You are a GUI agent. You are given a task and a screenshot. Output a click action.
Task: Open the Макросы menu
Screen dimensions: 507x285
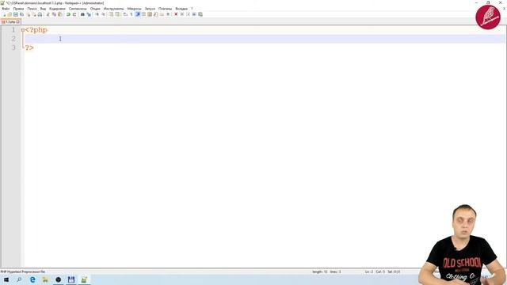134,9
